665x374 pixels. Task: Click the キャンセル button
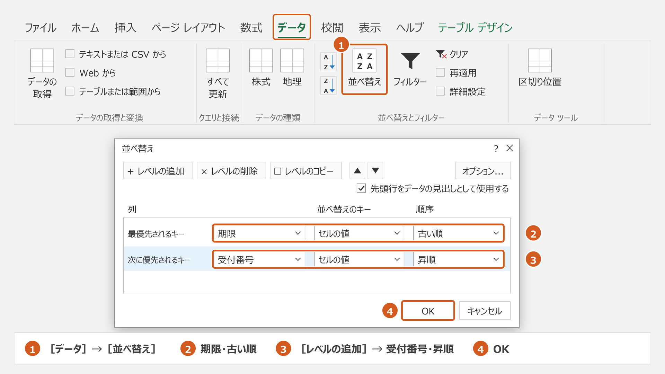pos(485,311)
